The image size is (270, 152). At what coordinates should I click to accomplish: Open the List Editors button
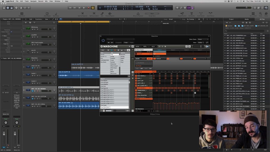tap(255, 8)
